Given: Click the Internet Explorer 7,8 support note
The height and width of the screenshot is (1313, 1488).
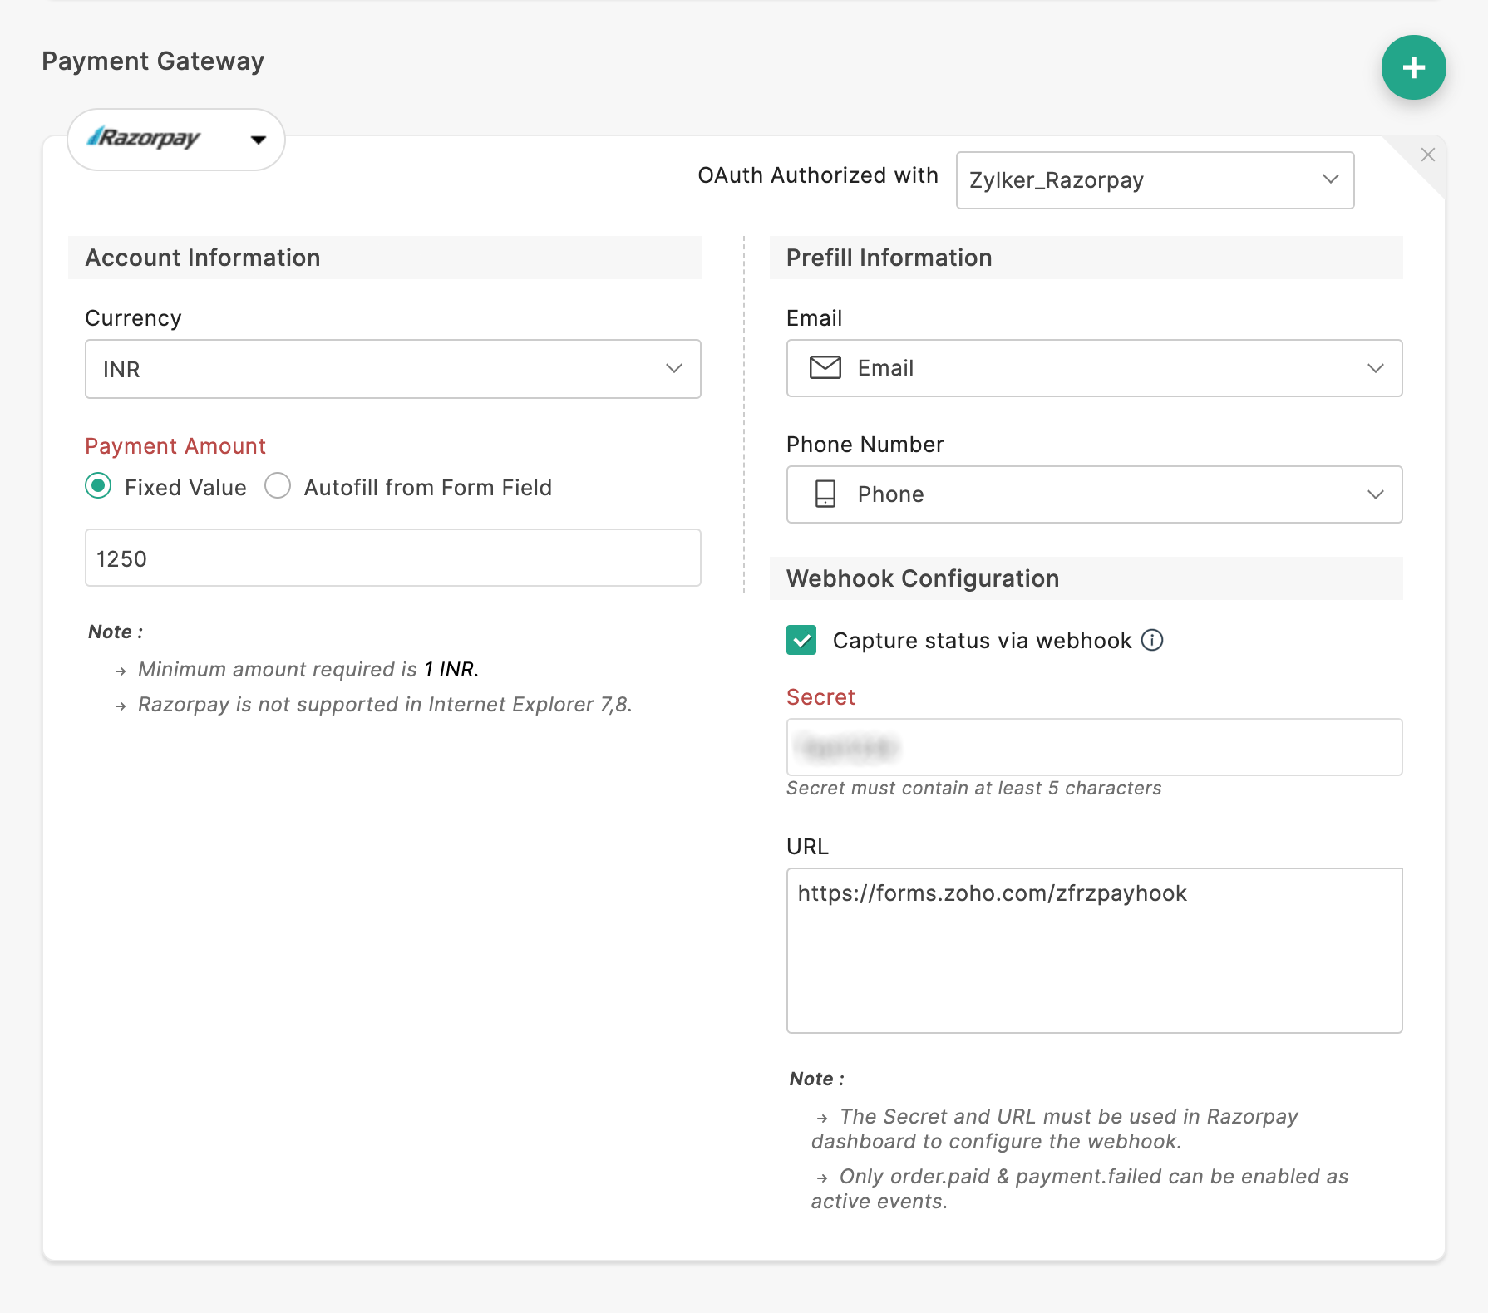Looking at the screenshot, I should click(385, 705).
